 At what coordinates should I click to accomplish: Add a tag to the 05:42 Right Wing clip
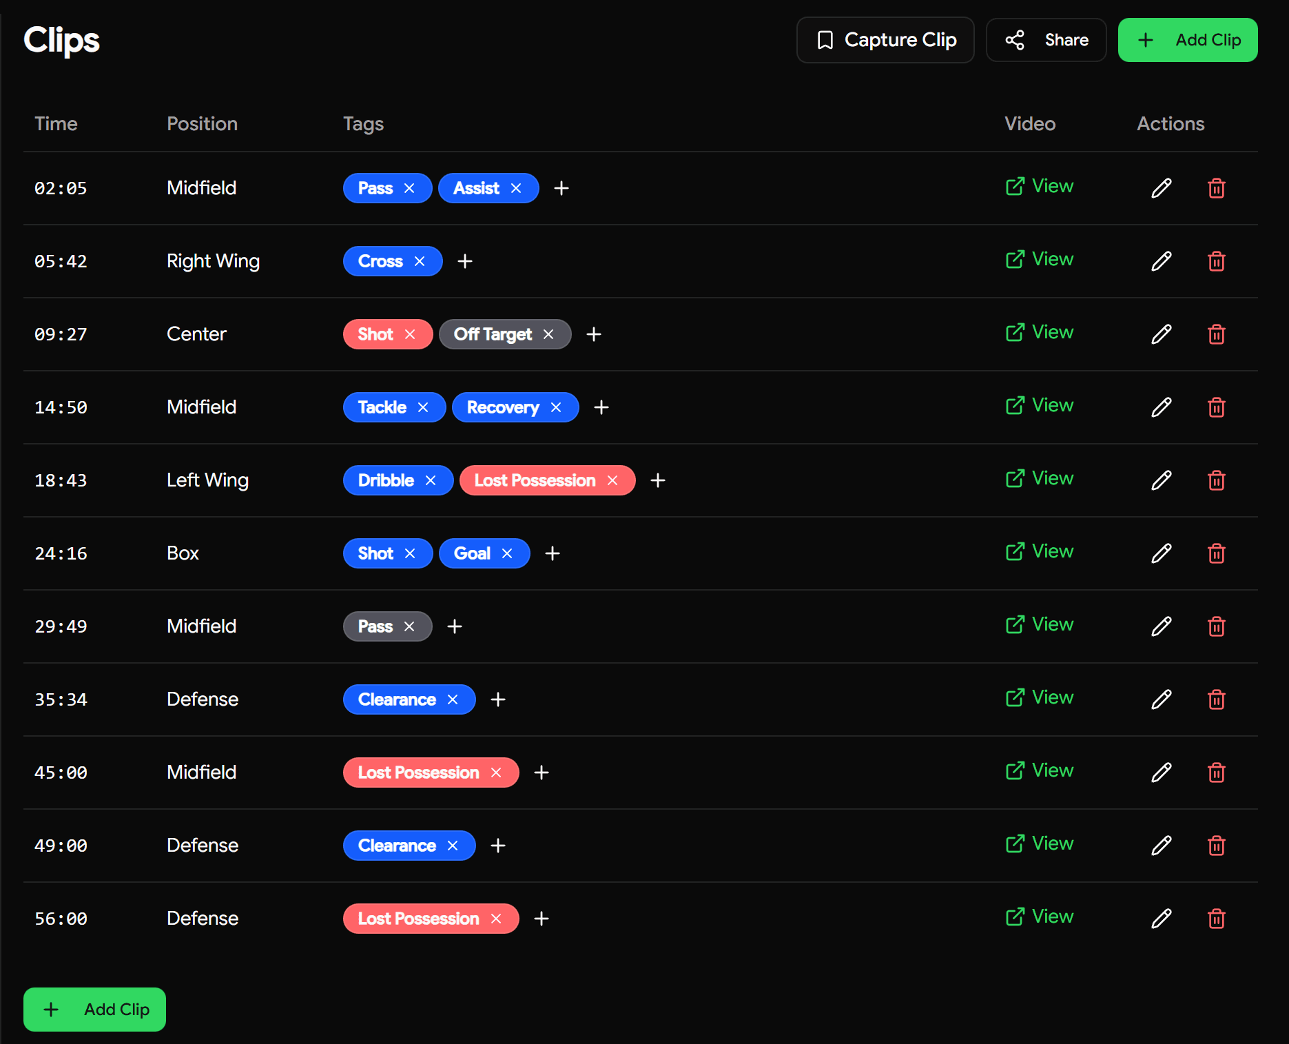click(465, 261)
